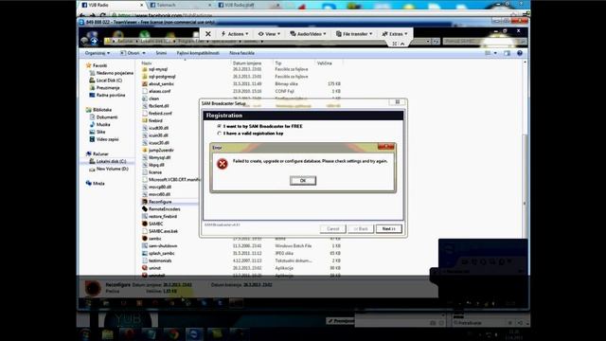Image resolution: width=606 pixels, height=341 pixels.
Task: Open Nedavno posjećena in navigation pane
Action: tap(112, 73)
